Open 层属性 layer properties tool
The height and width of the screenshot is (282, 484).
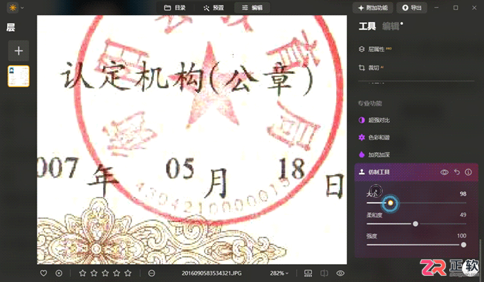(375, 49)
